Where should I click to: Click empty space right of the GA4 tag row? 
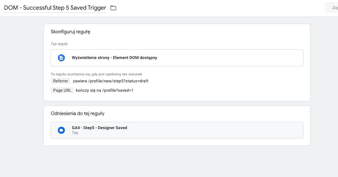[234, 130]
